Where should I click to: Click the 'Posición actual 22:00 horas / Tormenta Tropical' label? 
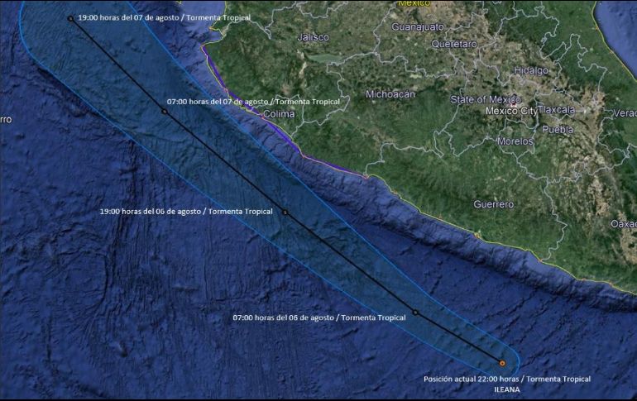507,379
